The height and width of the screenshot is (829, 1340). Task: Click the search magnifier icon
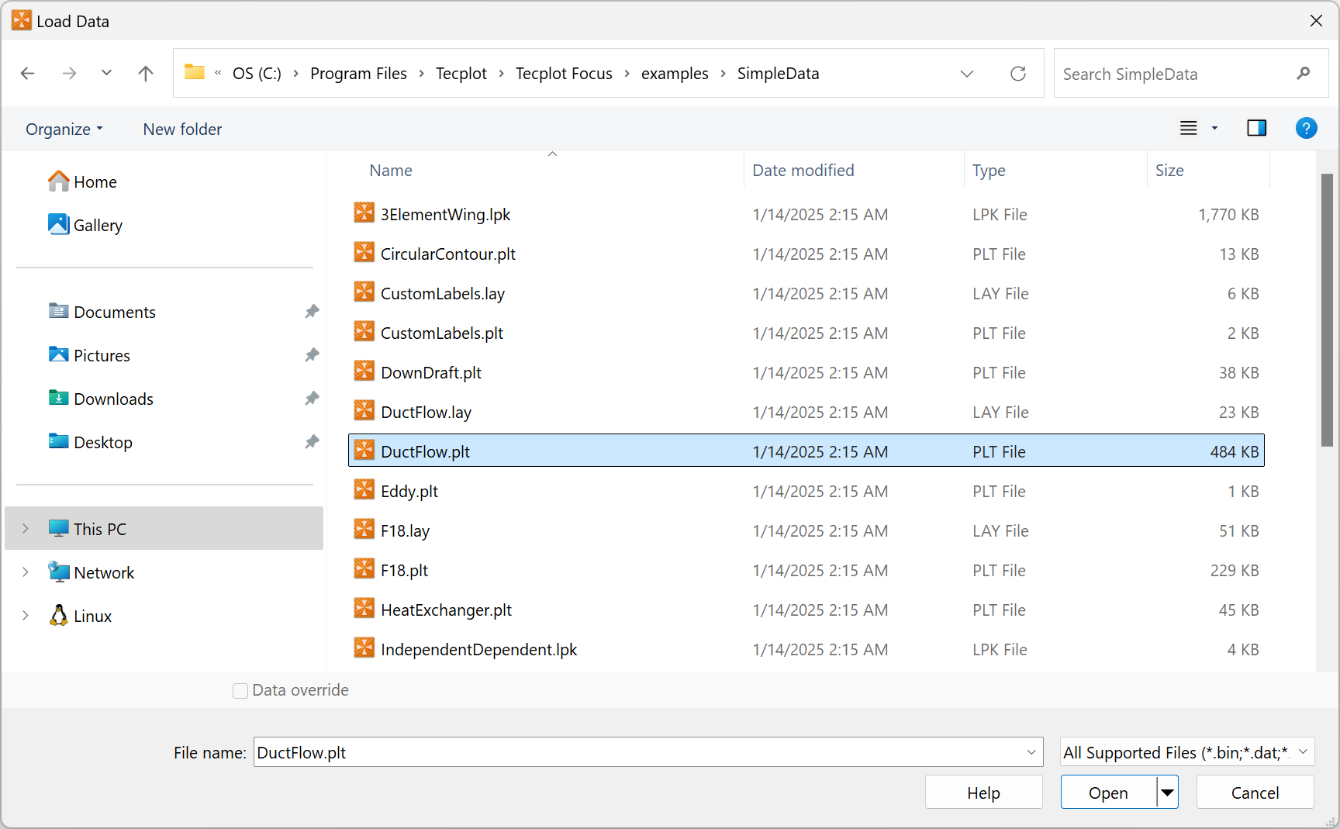[1303, 74]
